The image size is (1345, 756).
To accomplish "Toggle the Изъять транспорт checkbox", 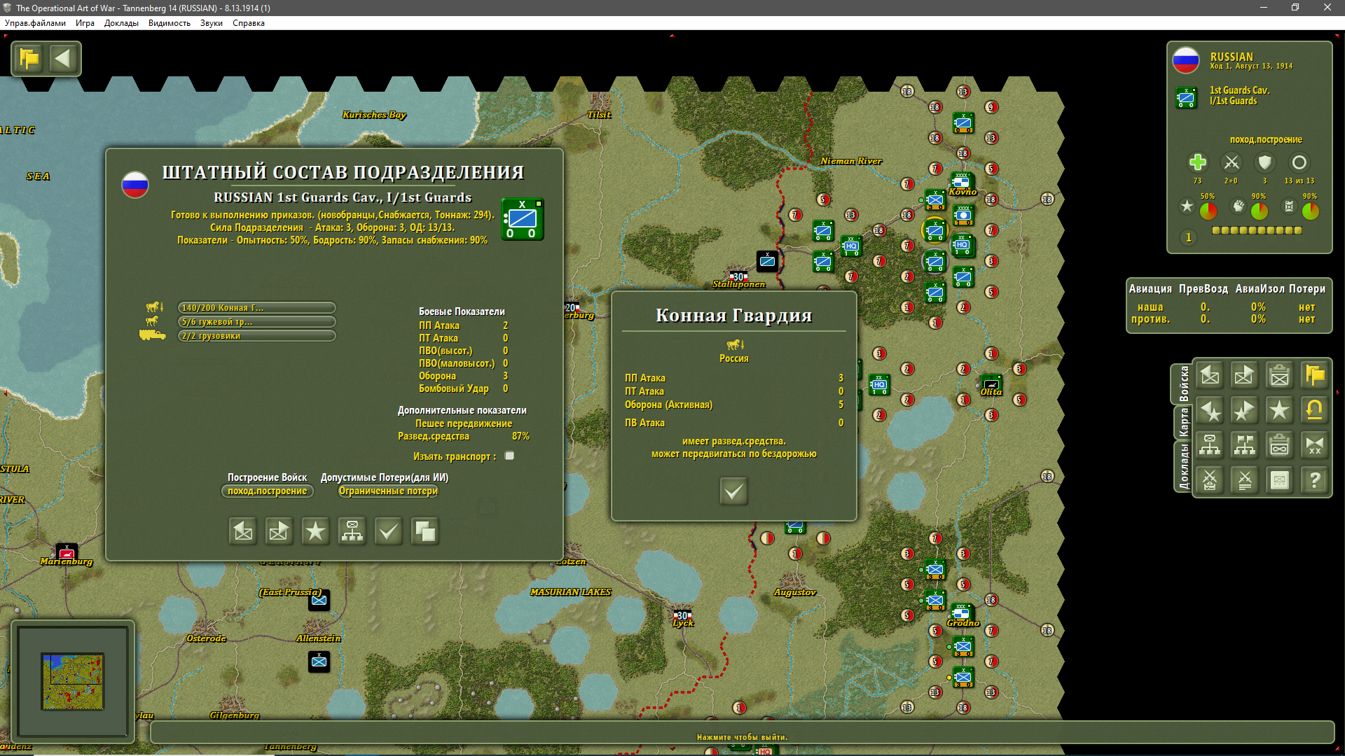I will point(509,456).
